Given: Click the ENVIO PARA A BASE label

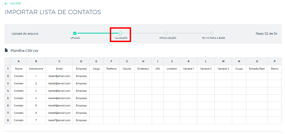Looking at the screenshot, I should pos(213,38).
